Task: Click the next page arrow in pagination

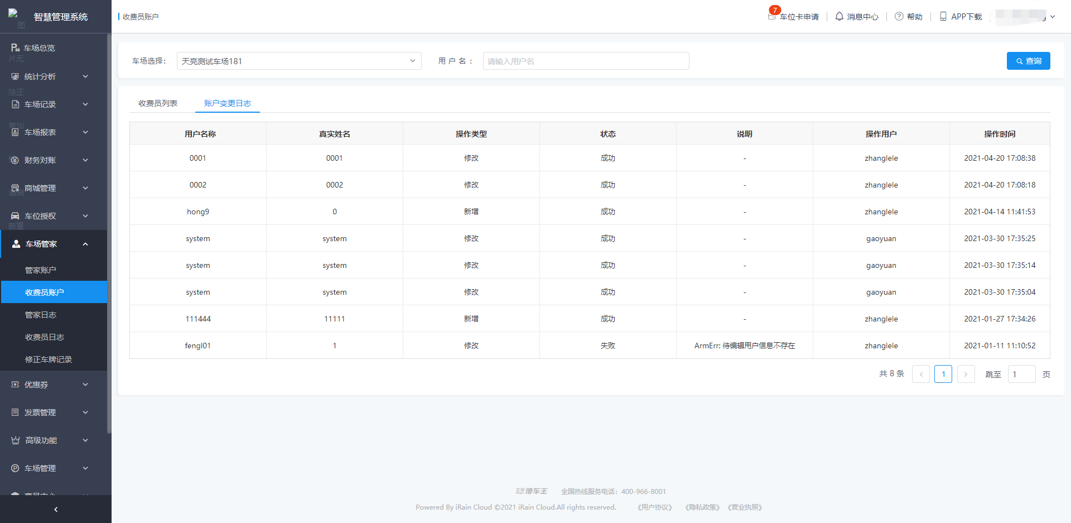Action: coord(966,374)
